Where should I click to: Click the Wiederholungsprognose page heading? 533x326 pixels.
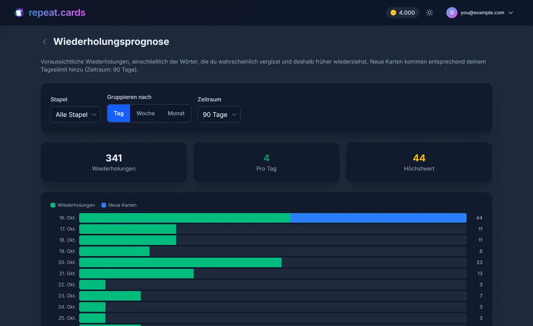[x=111, y=42]
